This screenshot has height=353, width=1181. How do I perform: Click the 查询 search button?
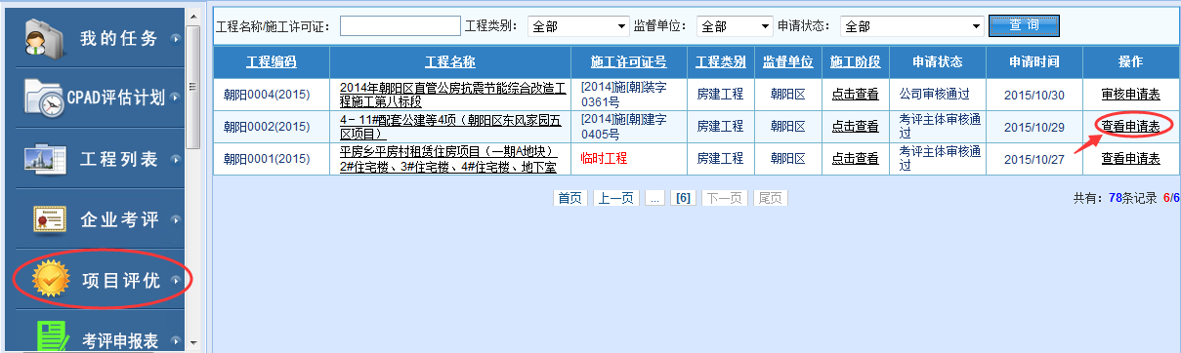point(1024,24)
